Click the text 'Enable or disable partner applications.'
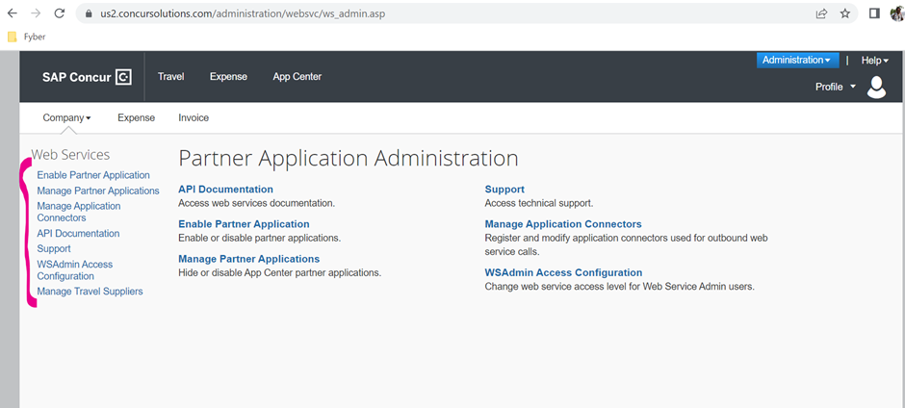The image size is (905, 408). point(260,238)
